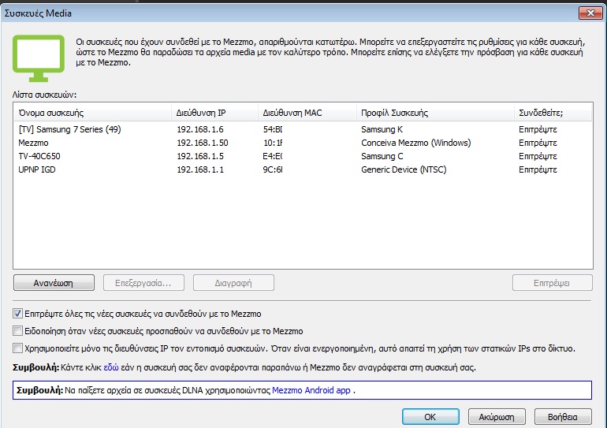
Task: Click the 'Samsung K' profile cell
Action: 382,129
